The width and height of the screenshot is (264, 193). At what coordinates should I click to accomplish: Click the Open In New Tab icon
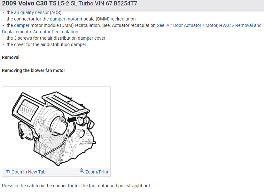coord(8,172)
